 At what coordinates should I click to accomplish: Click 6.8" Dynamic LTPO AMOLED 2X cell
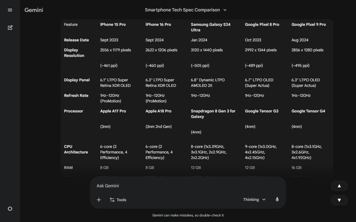(208, 83)
